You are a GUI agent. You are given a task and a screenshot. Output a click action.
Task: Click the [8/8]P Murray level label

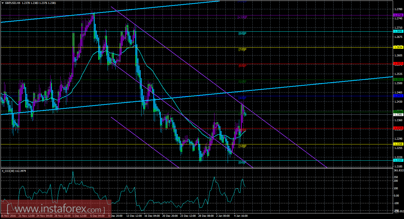click(x=242, y=33)
